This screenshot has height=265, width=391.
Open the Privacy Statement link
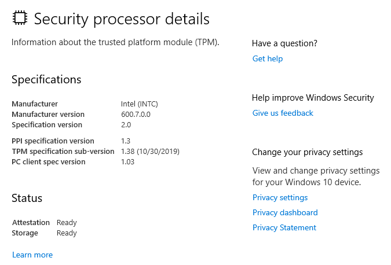284,227
